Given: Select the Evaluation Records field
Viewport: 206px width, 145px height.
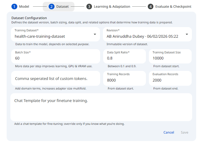Looking at the screenshot, I should (170, 80).
